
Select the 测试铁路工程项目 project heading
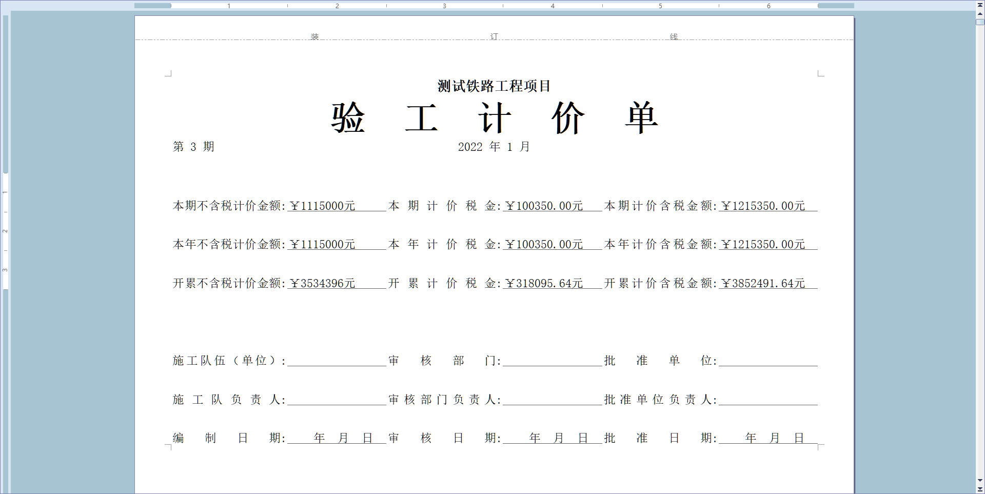tap(494, 86)
